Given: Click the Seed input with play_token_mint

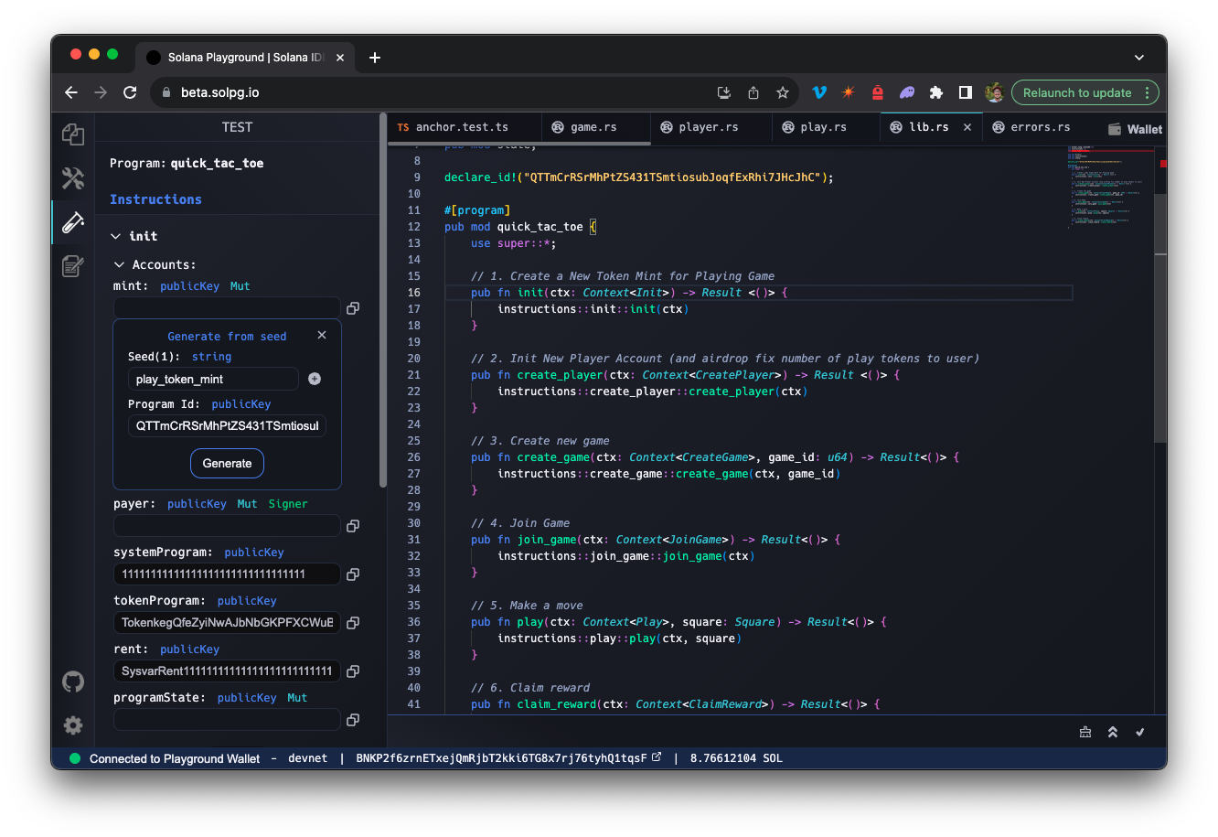Looking at the screenshot, I should coord(213,379).
